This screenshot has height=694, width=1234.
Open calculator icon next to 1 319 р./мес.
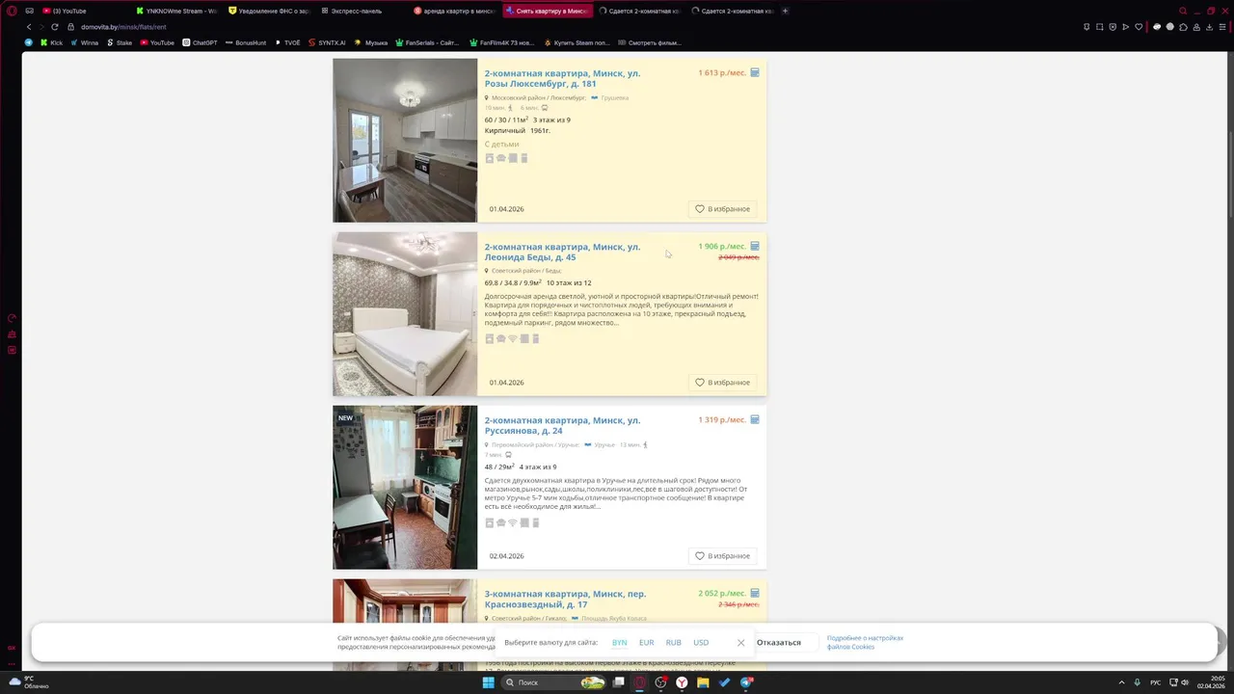click(755, 419)
